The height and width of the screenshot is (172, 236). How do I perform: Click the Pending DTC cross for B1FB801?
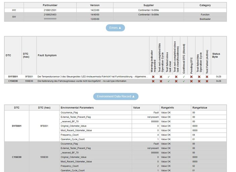point(191,77)
